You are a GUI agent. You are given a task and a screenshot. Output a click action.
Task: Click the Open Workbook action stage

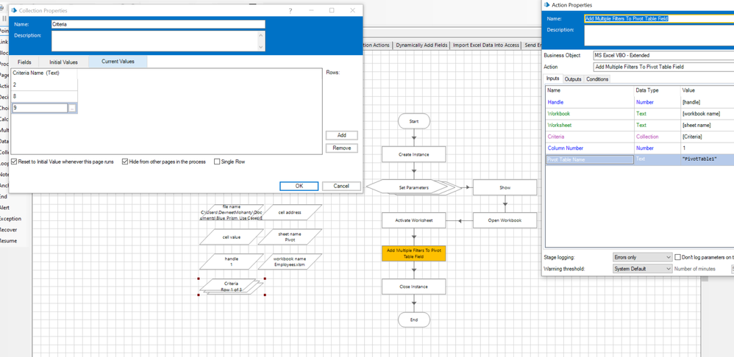tap(505, 220)
